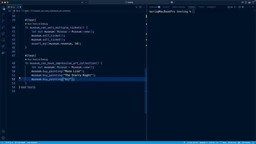Open the Docker view in activity bar
Screen dimensions: 256x144
pos(3,53)
